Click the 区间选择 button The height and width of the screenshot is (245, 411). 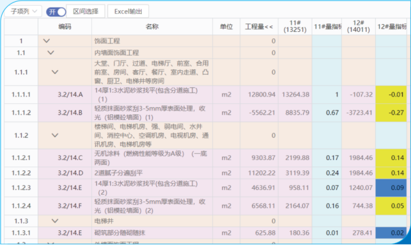(86, 11)
